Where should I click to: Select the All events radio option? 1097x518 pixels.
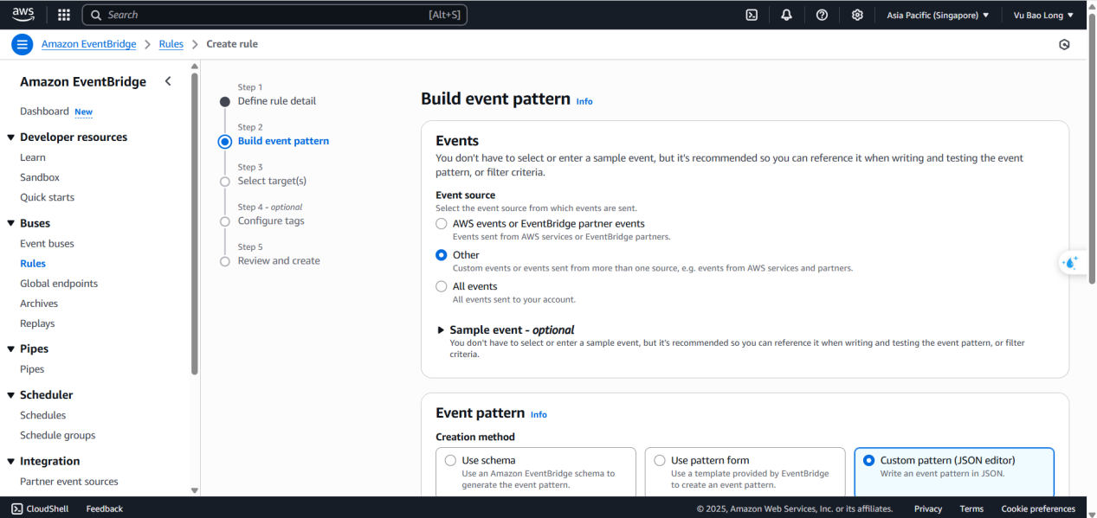click(442, 286)
